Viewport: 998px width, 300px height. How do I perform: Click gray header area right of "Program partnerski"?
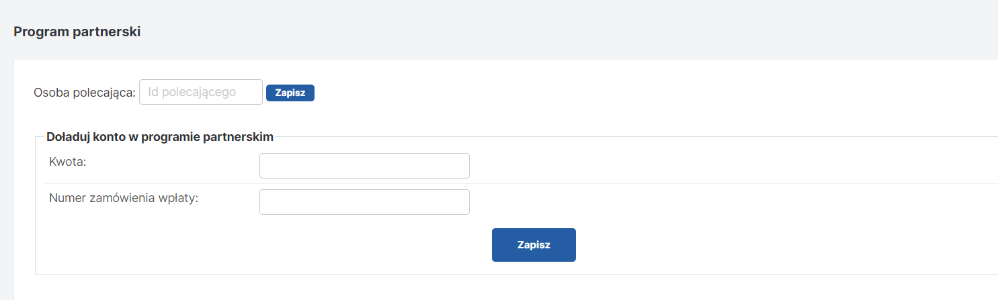click(538, 32)
